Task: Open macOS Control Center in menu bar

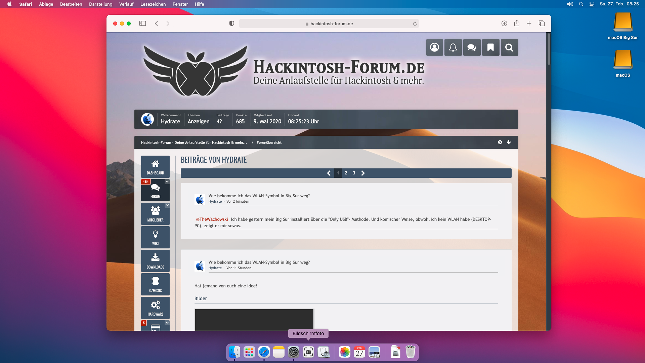Action: 592,4
